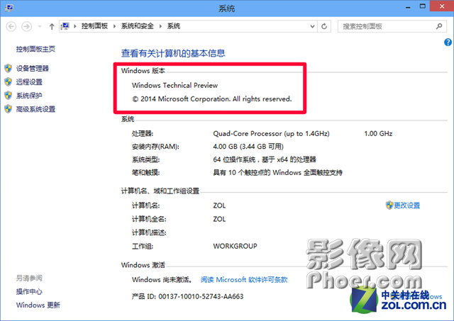Select 1.00 GHz processor speed value
Screen dimensions: 454x321
click(x=378, y=134)
